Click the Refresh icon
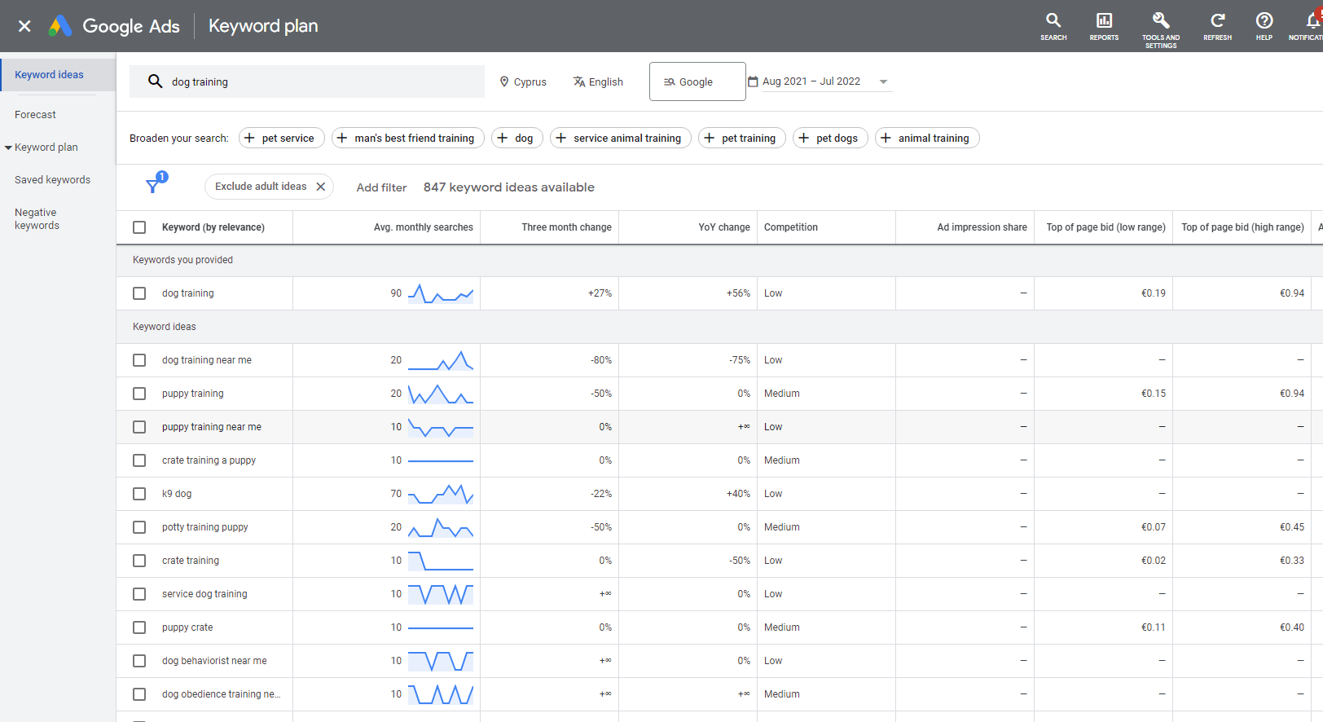This screenshot has width=1323, height=722. (1217, 26)
